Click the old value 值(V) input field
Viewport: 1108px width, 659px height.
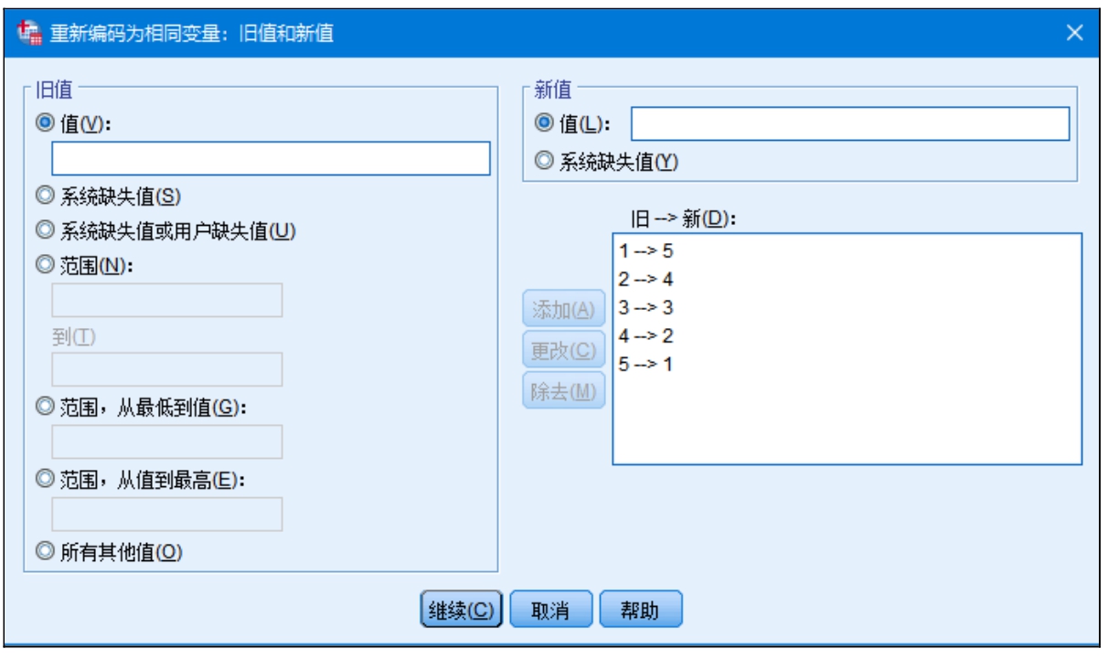tap(272, 158)
